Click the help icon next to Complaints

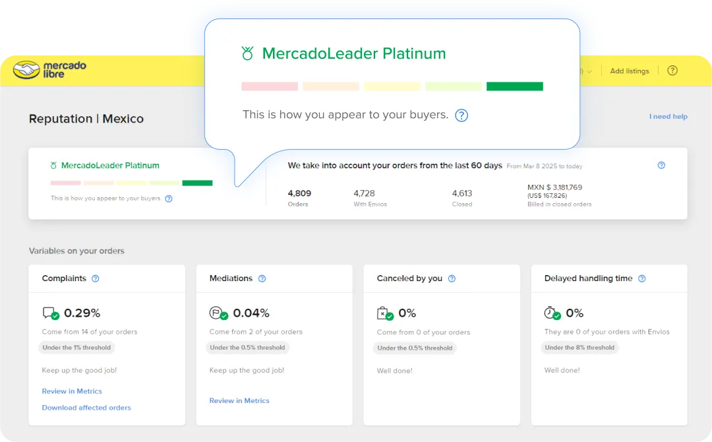[x=96, y=278]
